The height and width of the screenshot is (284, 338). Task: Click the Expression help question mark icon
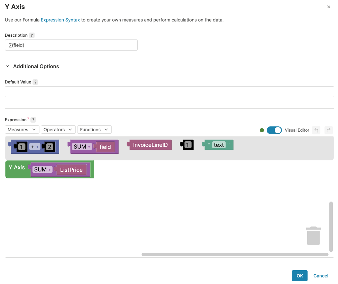tap(33, 120)
